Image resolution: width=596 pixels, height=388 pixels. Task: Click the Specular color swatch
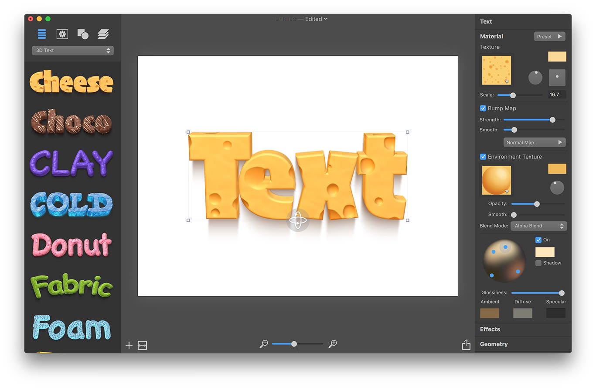tap(556, 313)
